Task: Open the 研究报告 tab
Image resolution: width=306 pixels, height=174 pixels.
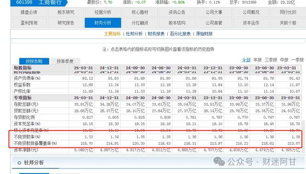Action: click(x=66, y=23)
